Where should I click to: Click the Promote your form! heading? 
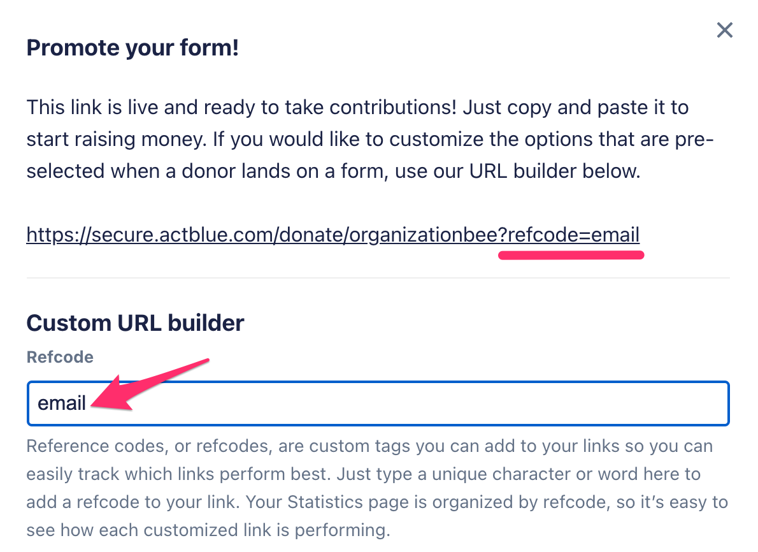point(132,48)
